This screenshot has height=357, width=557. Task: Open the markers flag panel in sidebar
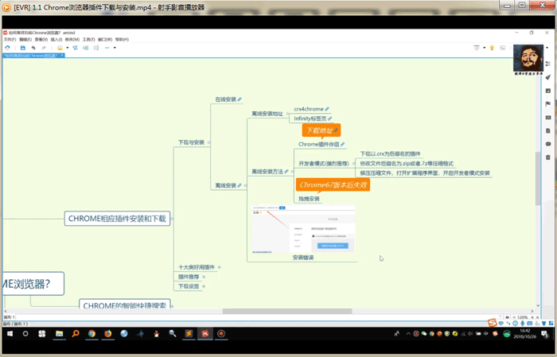tap(548, 104)
